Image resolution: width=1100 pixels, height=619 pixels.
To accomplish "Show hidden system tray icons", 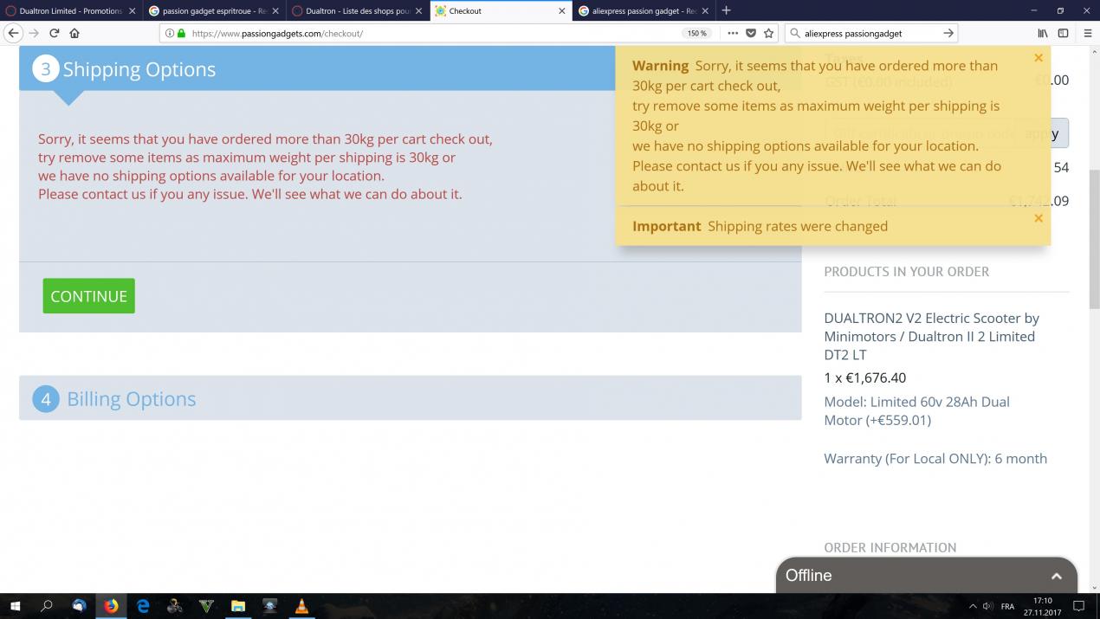I will click(x=973, y=606).
